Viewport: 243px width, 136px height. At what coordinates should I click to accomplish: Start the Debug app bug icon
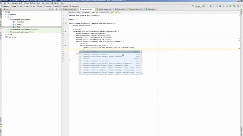[x=210, y=6]
